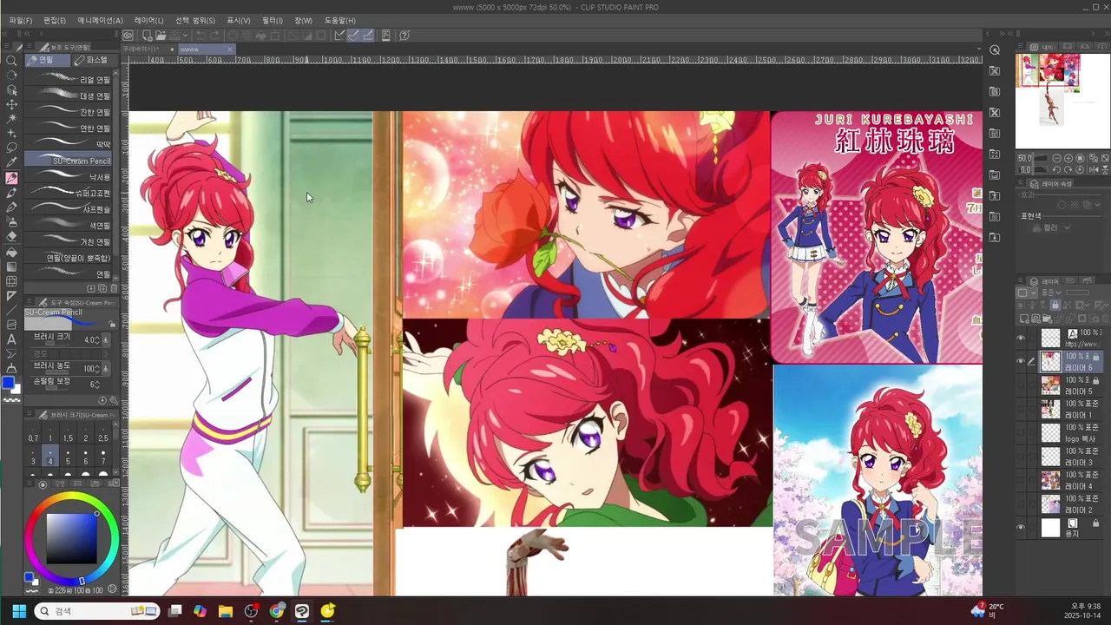Select the Object operation tool

point(11,89)
